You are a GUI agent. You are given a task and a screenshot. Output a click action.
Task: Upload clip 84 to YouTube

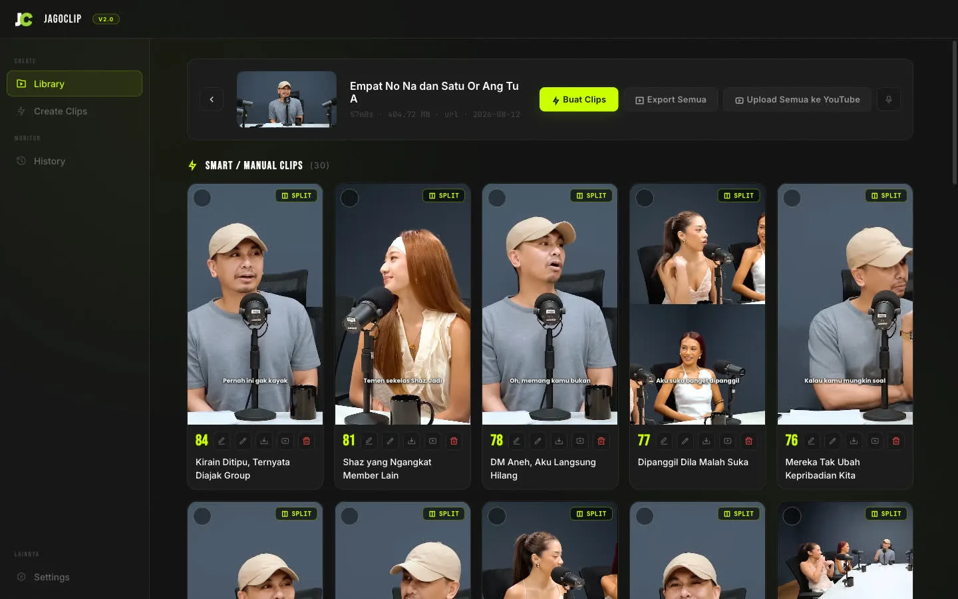pos(285,441)
